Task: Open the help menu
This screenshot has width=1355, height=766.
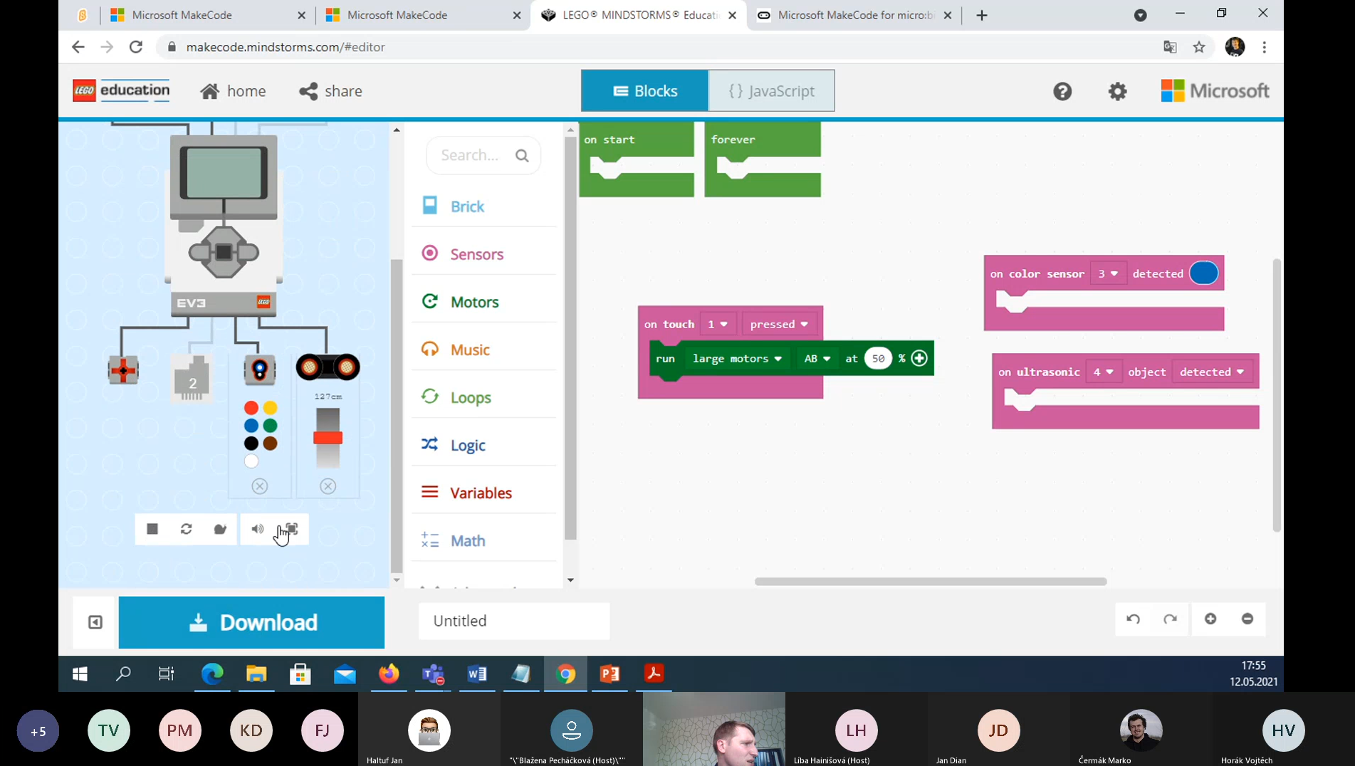Action: [x=1062, y=91]
